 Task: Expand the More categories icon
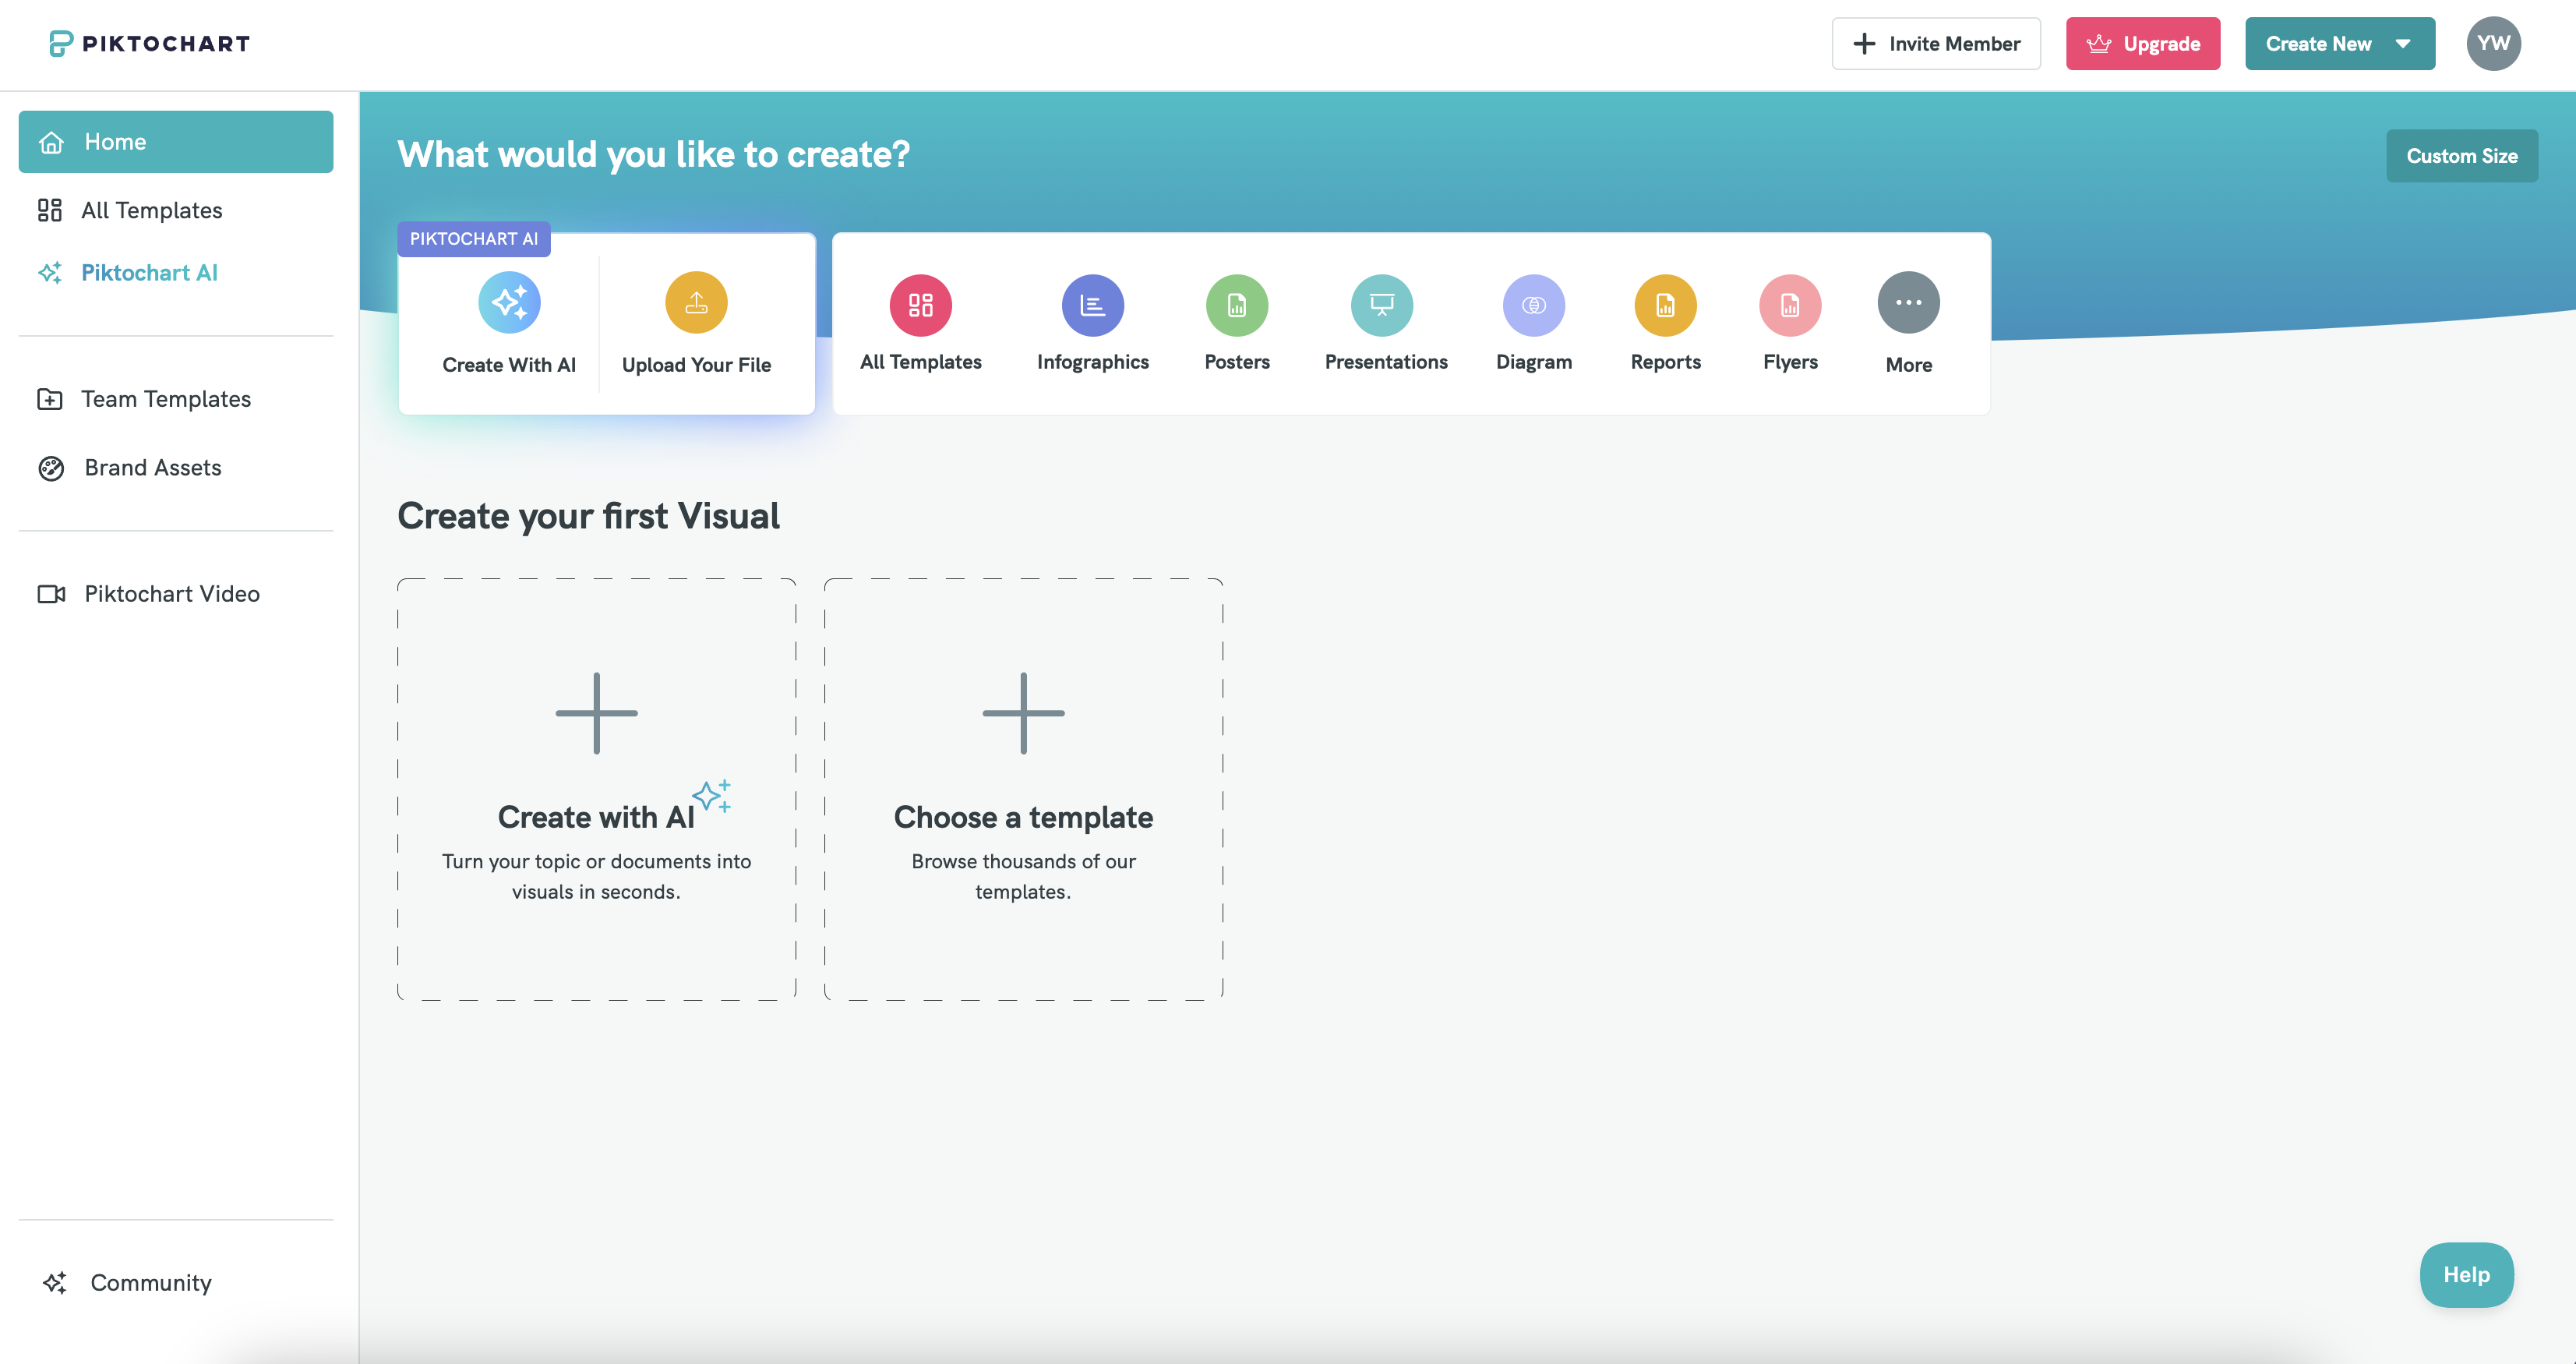1909,302
